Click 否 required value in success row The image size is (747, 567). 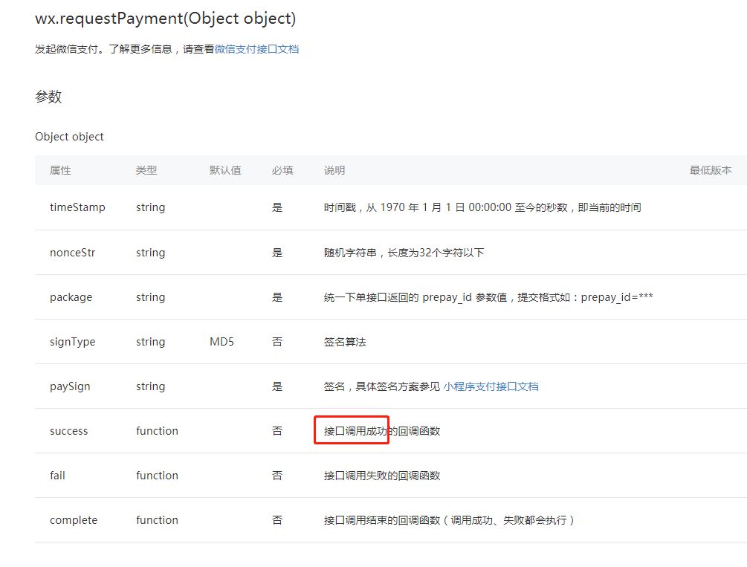pos(277,431)
